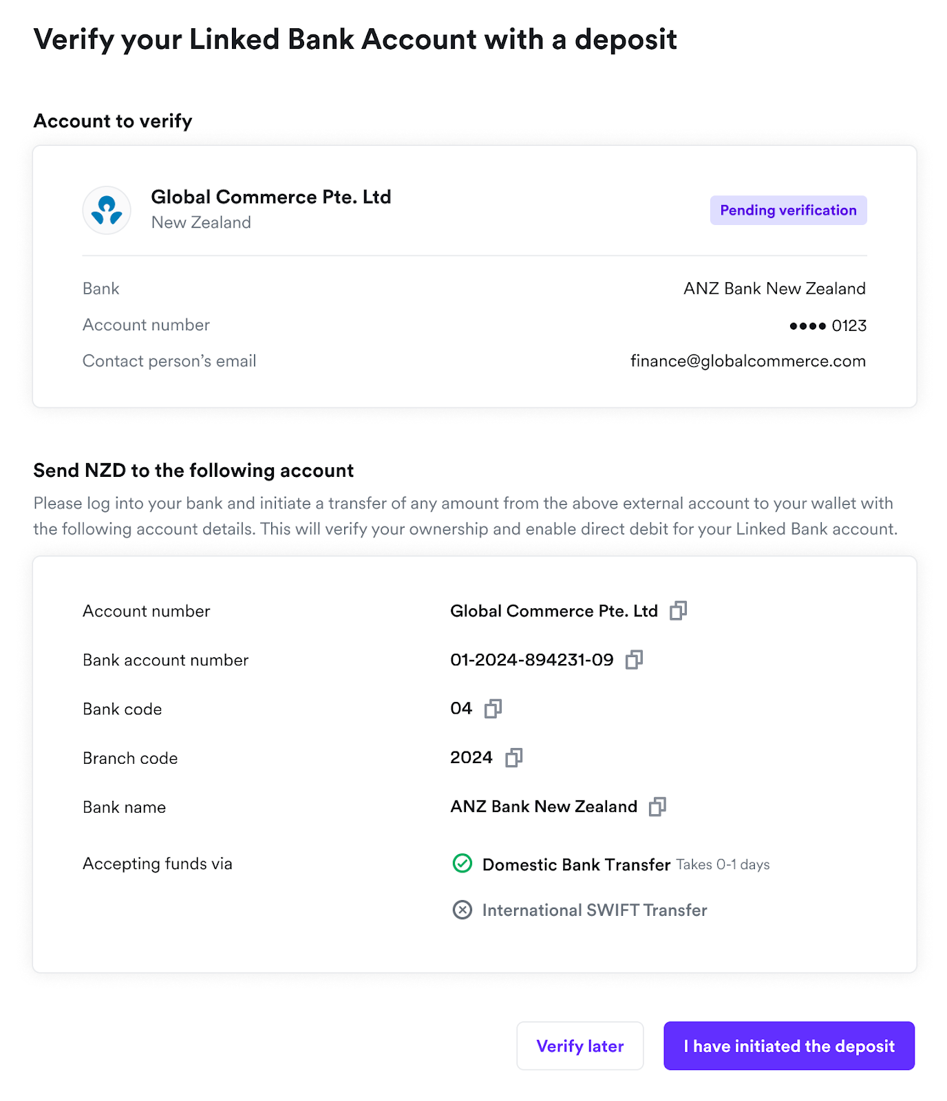
Task: Click the masked account number ending 0123
Action: coord(827,325)
